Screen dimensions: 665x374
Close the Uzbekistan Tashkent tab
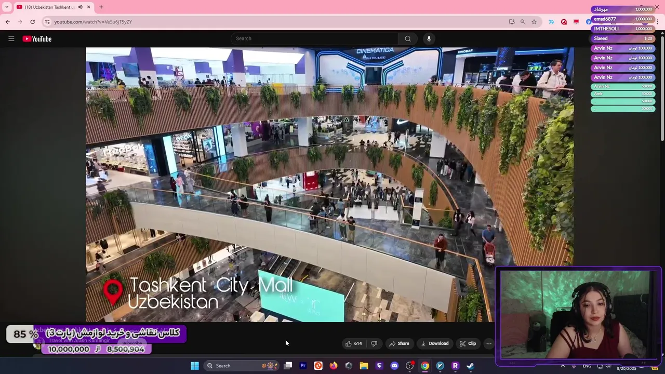coord(88,7)
